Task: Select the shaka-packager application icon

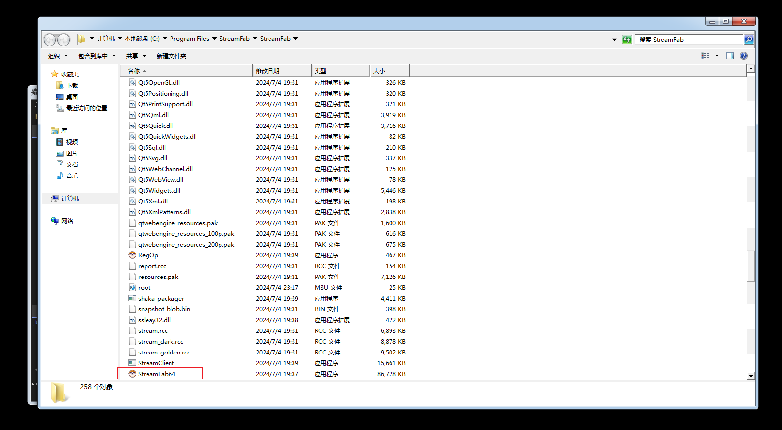Action: click(x=132, y=298)
